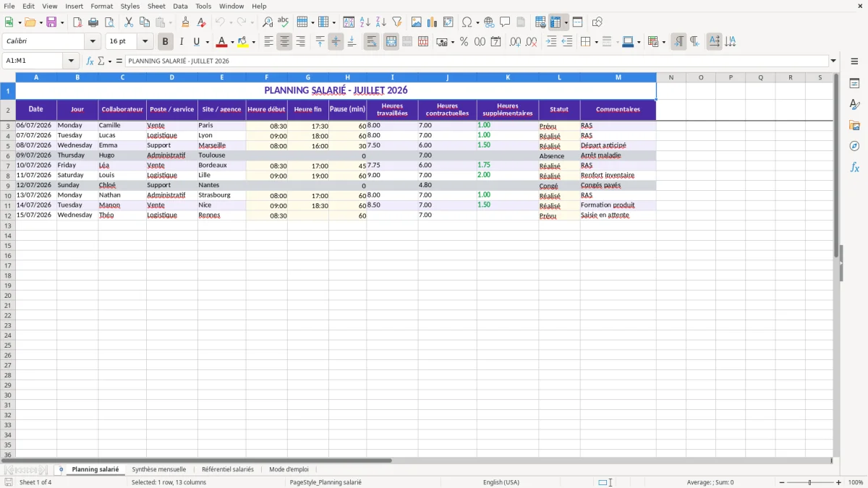Image resolution: width=868 pixels, height=488 pixels.
Task: Switch to the Référentiel salariés sheet tab
Action: pos(228,470)
